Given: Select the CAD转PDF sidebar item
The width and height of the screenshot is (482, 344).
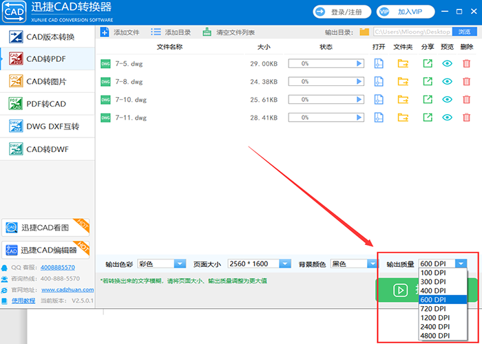Looking at the screenshot, I should (x=48, y=58).
